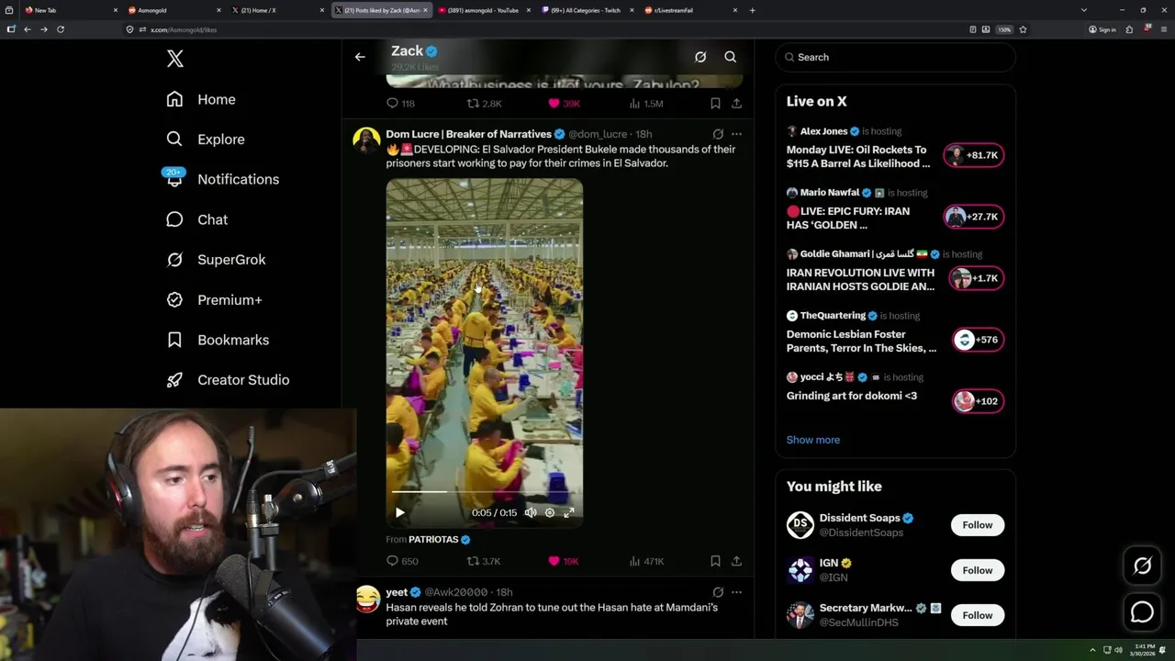Open the browser tab list dropdown arrow
The width and height of the screenshot is (1175, 661).
1084,10
